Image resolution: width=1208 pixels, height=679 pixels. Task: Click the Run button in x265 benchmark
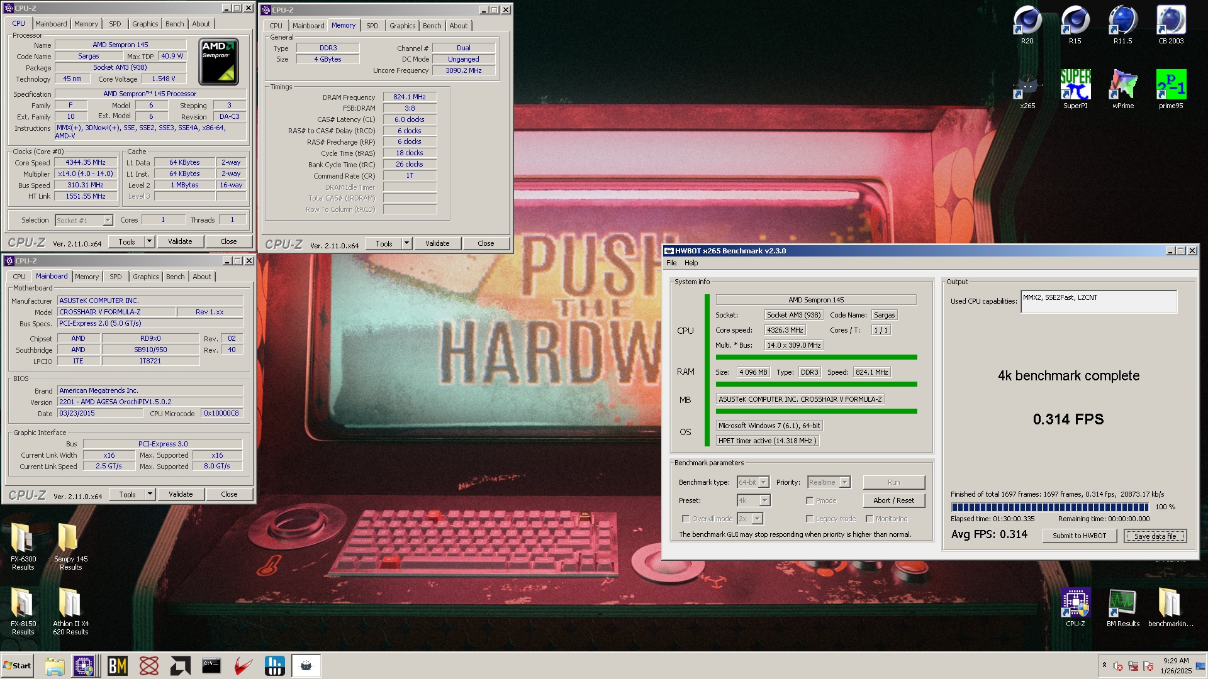(x=893, y=482)
